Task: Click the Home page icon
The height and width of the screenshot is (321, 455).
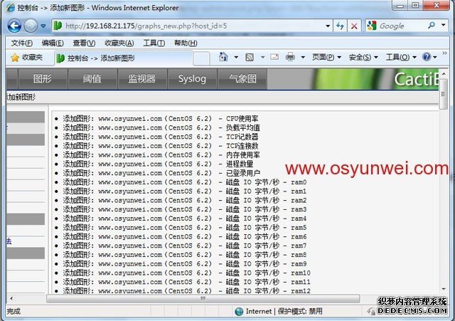Action: point(223,57)
